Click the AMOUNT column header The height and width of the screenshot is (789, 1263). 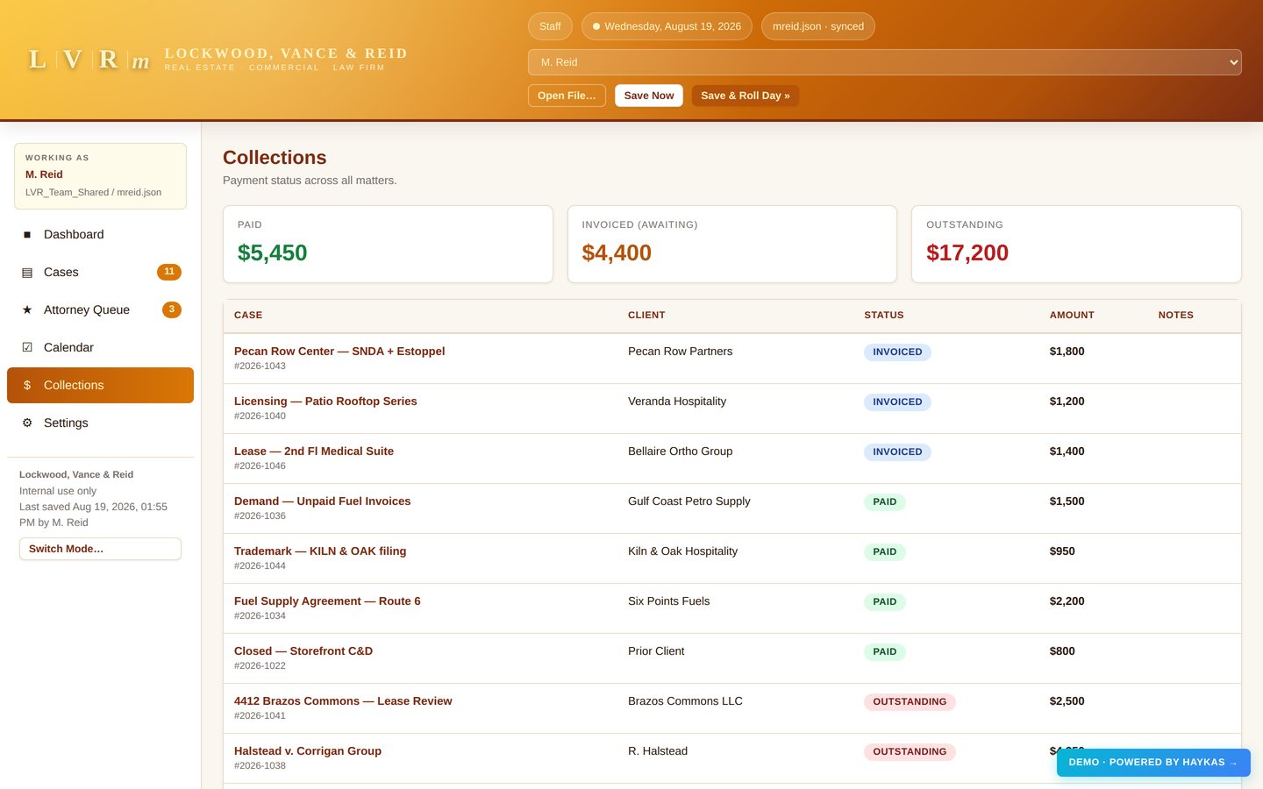tap(1072, 316)
